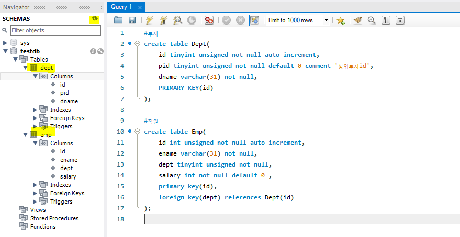Click the #부서 comment on line 1
Image resolution: width=460 pixels, height=237 pixels.
pyautogui.click(x=151, y=33)
